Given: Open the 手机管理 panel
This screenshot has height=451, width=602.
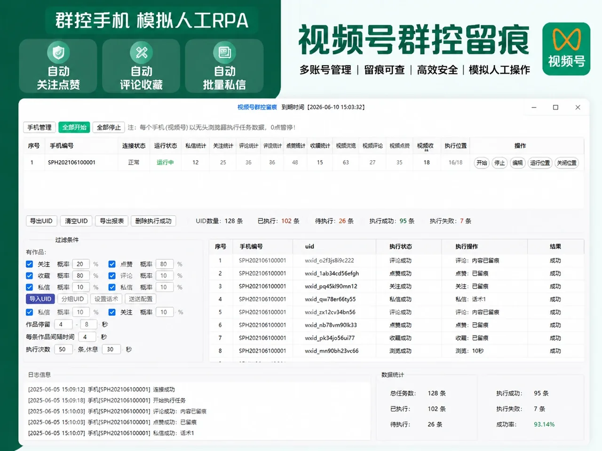Looking at the screenshot, I should pyautogui.click(x=40, y=127).
